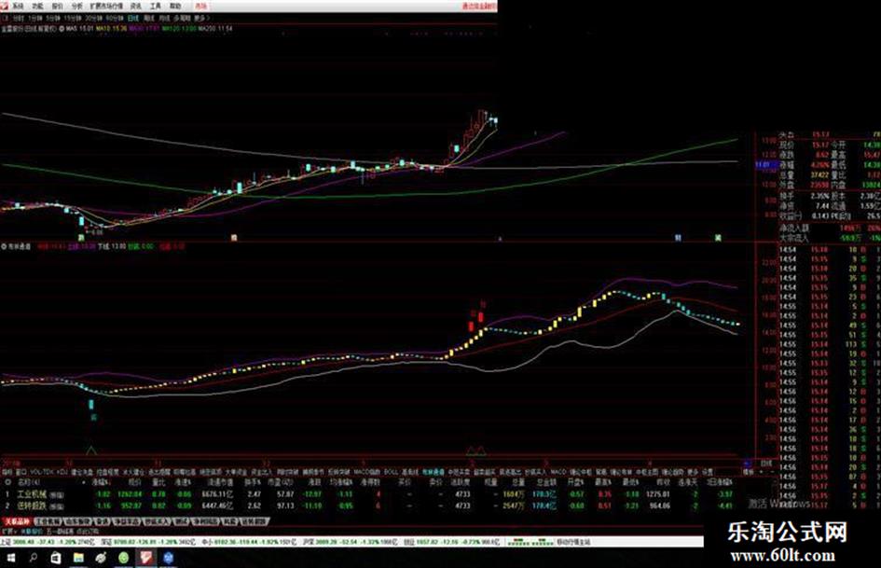Open Windows search from the taskbar
Image resolution: width=881 pixels, height=568 pixels.
coord(34,558)
